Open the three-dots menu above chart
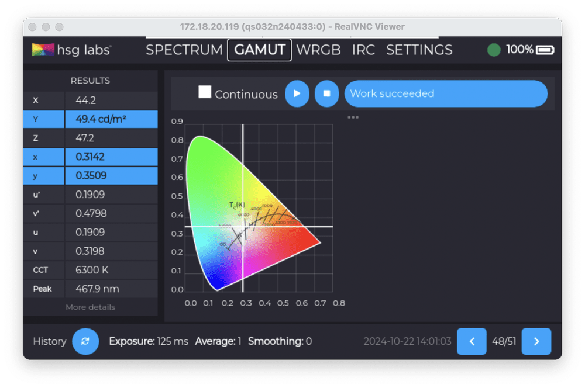The height and width of the screenshot is (388, 585). tap(353, 117)
